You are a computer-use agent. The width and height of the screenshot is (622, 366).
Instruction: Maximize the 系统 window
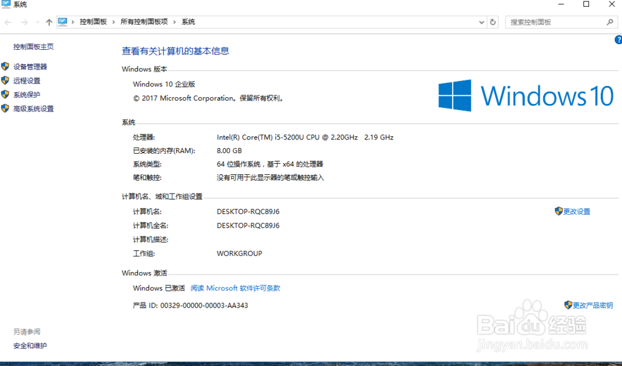coord(586,4)
